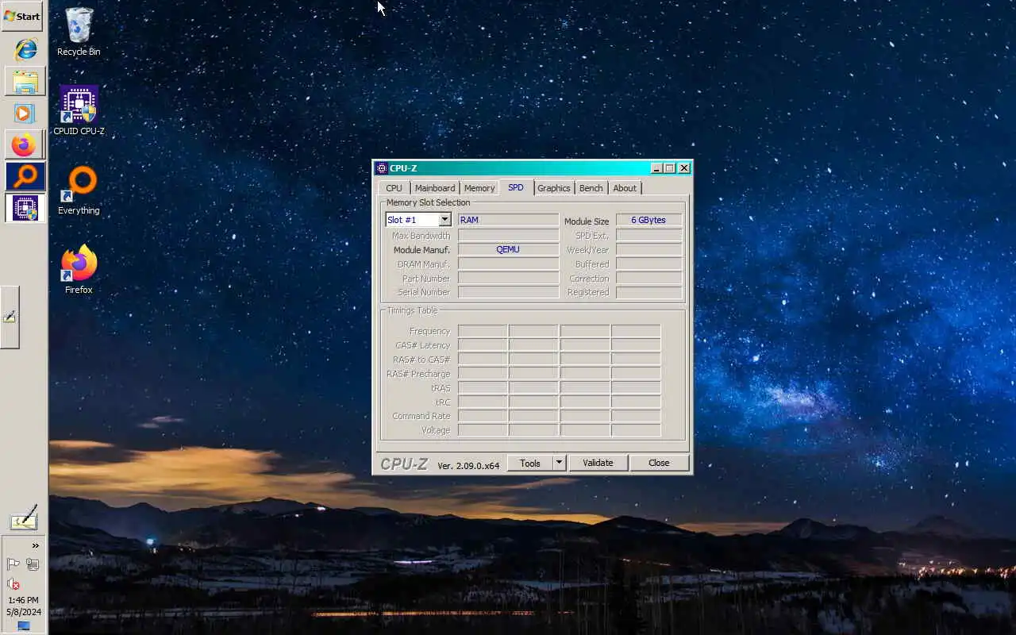Screen dimensions: 1016x635
Task: Switch to the Mainboard tab
Action: coord(435,188)
